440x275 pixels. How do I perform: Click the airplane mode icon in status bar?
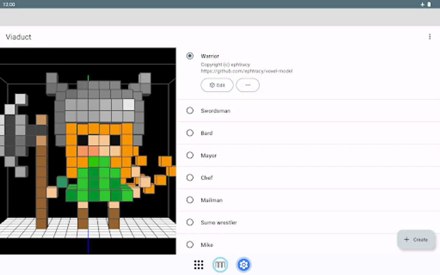coord(423,4)
